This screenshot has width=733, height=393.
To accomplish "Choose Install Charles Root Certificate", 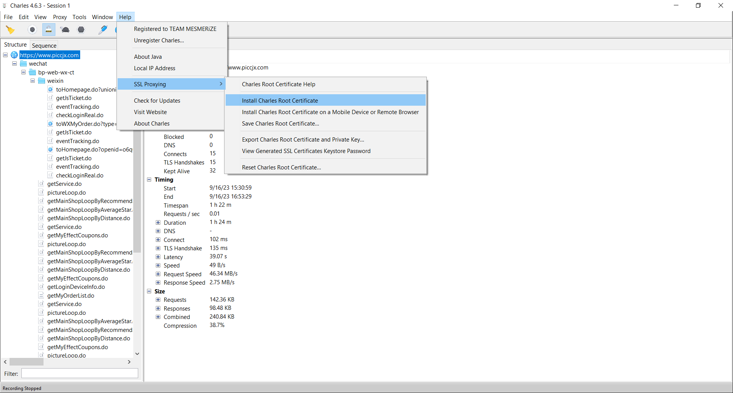I will tap(280, 101).
